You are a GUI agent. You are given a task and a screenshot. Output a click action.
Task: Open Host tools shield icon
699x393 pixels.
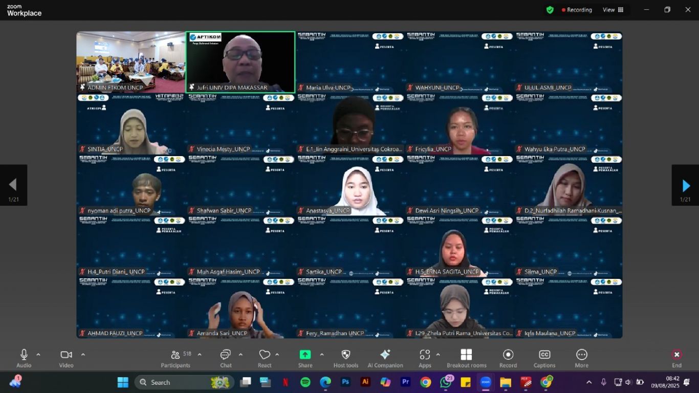[345, 355]
